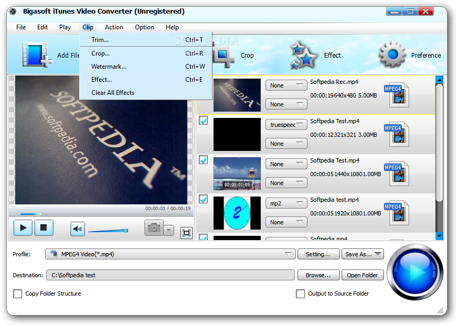Click the MPEG4 icon for 321x321 Softpedia Test.mp4
Image resolution: width=458 pixels, height=326 pixels.
[x=397, y=134]
